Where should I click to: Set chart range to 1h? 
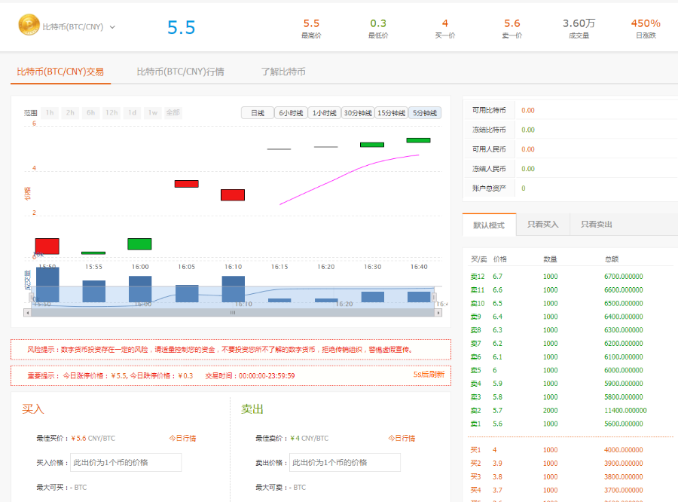click(x=50, y=113)
